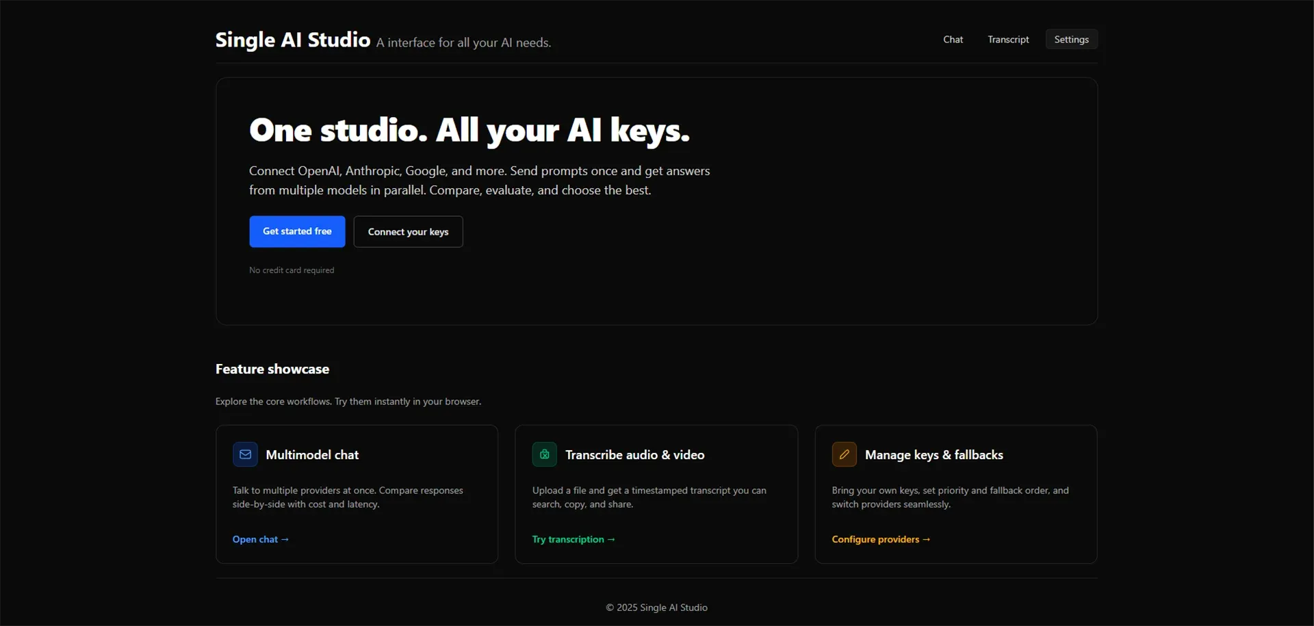The image size is (1314, 626).
Task: Click the Manage keys & fallbacks heading
Action: pos(933,455)
